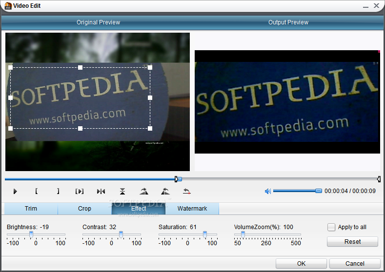This screenshot has height=272, width=385.
Task: Play the selected trimmed segment
Action: click(80, 191)
